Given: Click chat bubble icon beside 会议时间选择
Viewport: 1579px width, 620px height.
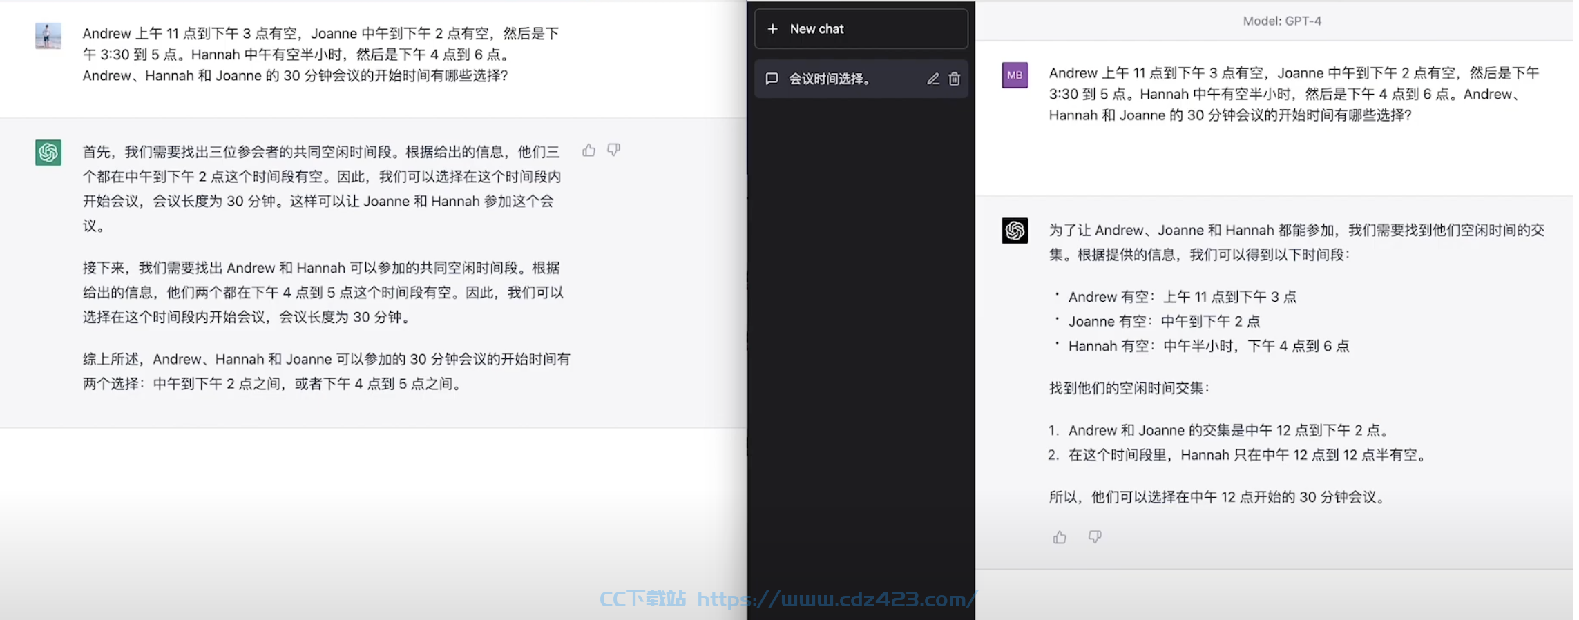Looking at the screenshot, I should point(772,79).
